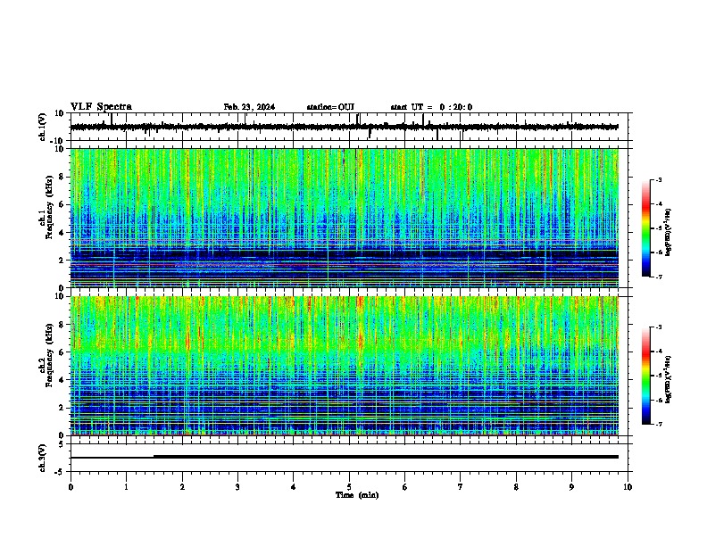Click time axis tick label '10'
The height and width of the screenshot is (546, 707).
(628, 487)
